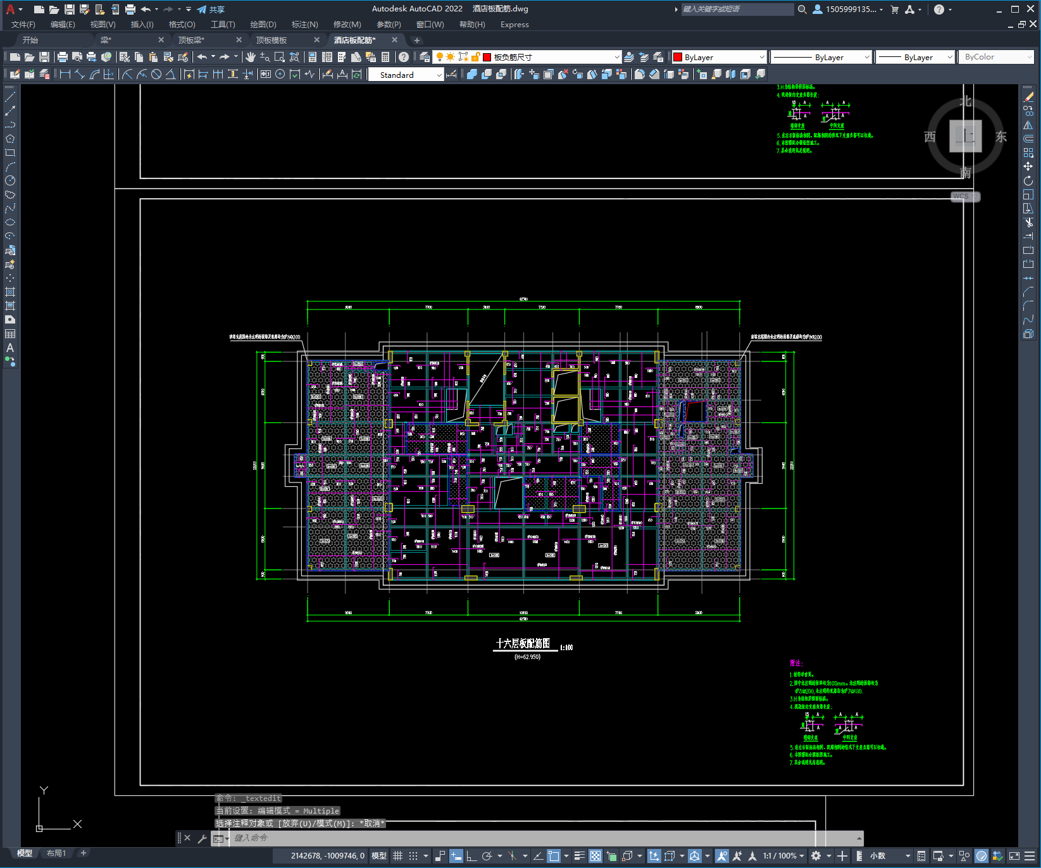Viewport: 1041px width, 868px height.
Task: Select the Move tool in modify toolbar
Action: coord(1028,167)
